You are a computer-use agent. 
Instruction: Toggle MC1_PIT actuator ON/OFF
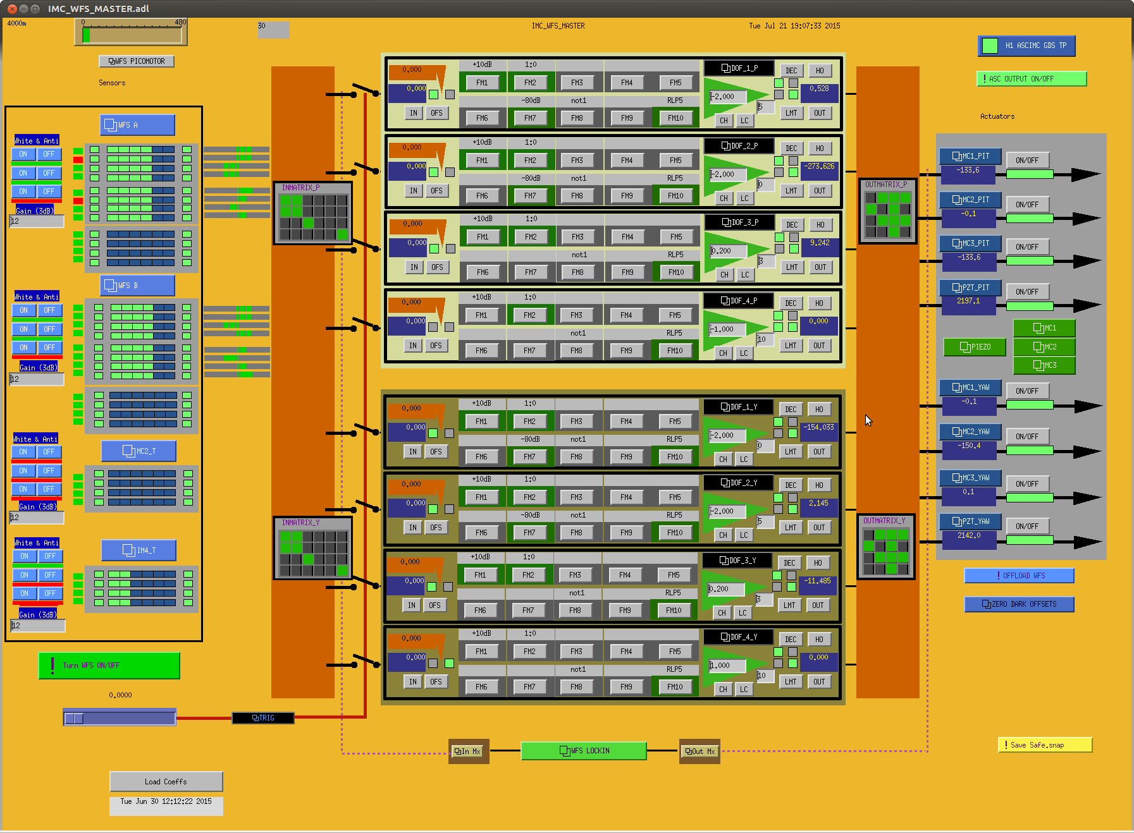(x=1027, y=161)
